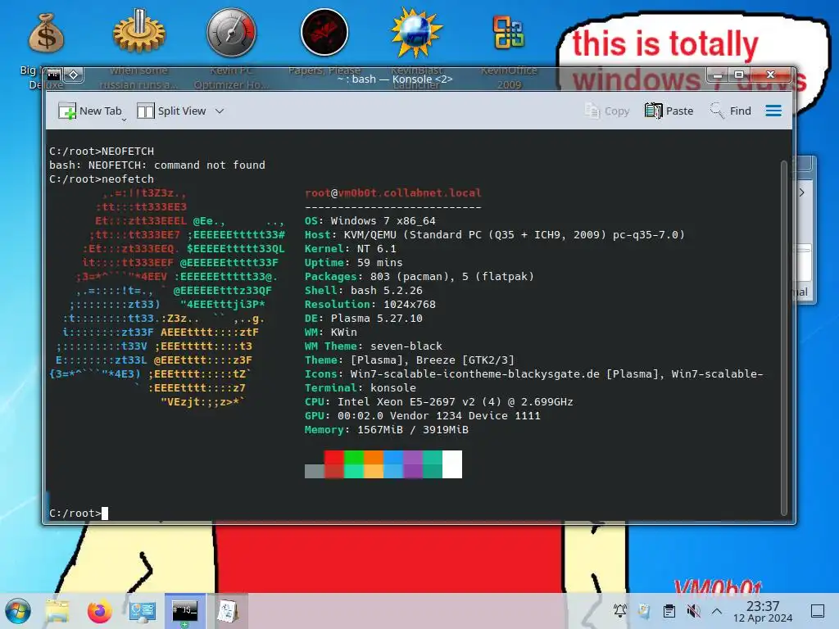Click the tray icon beside the bell
The height and width of the screenshot is (629, 839).
(x=644, y=611)
